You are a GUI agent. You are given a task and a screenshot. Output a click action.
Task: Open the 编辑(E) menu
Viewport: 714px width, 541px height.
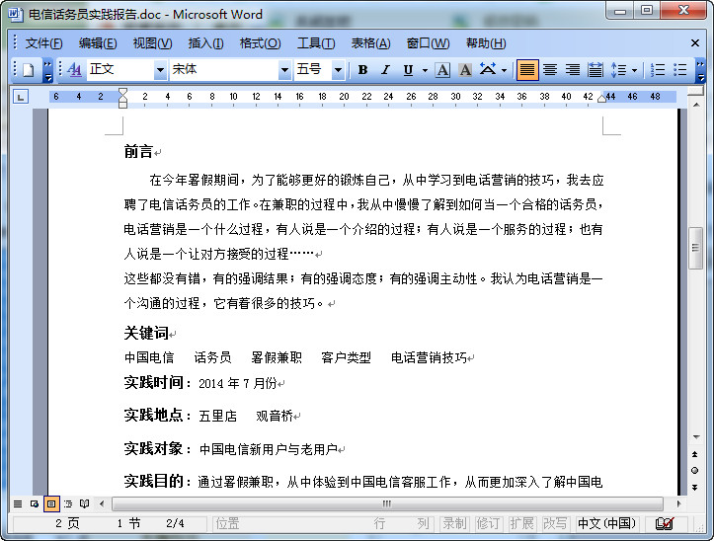click(98, 43)
